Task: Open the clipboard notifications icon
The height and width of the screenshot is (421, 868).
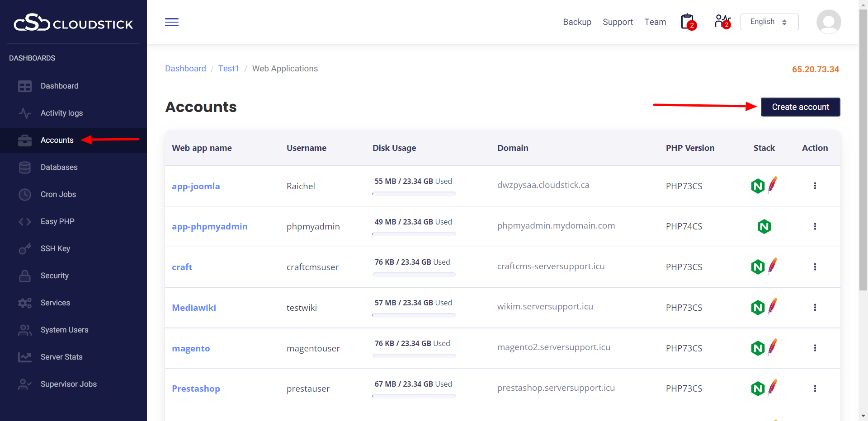Action: (x=688, y=22)
